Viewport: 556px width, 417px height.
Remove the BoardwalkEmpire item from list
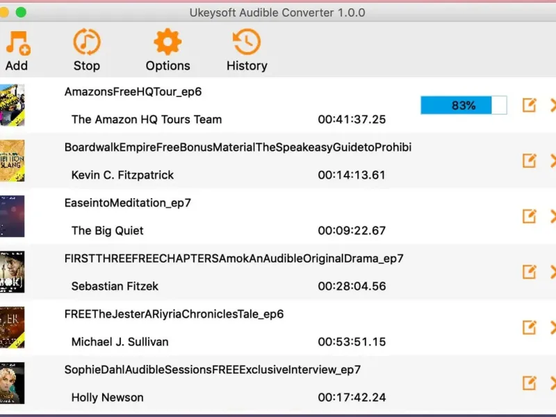point(553,161)
